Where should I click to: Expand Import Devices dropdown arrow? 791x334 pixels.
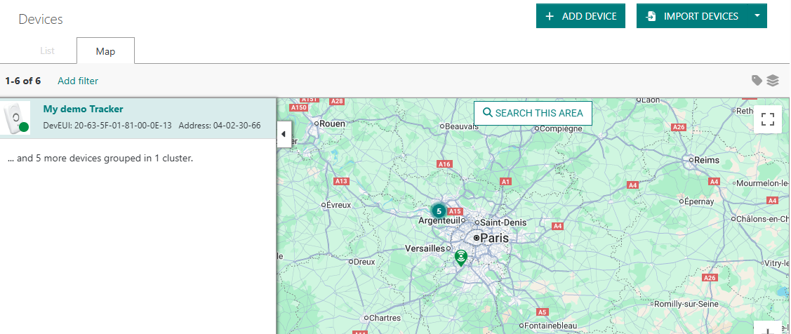pyautogui.click(x=757, y=16)
